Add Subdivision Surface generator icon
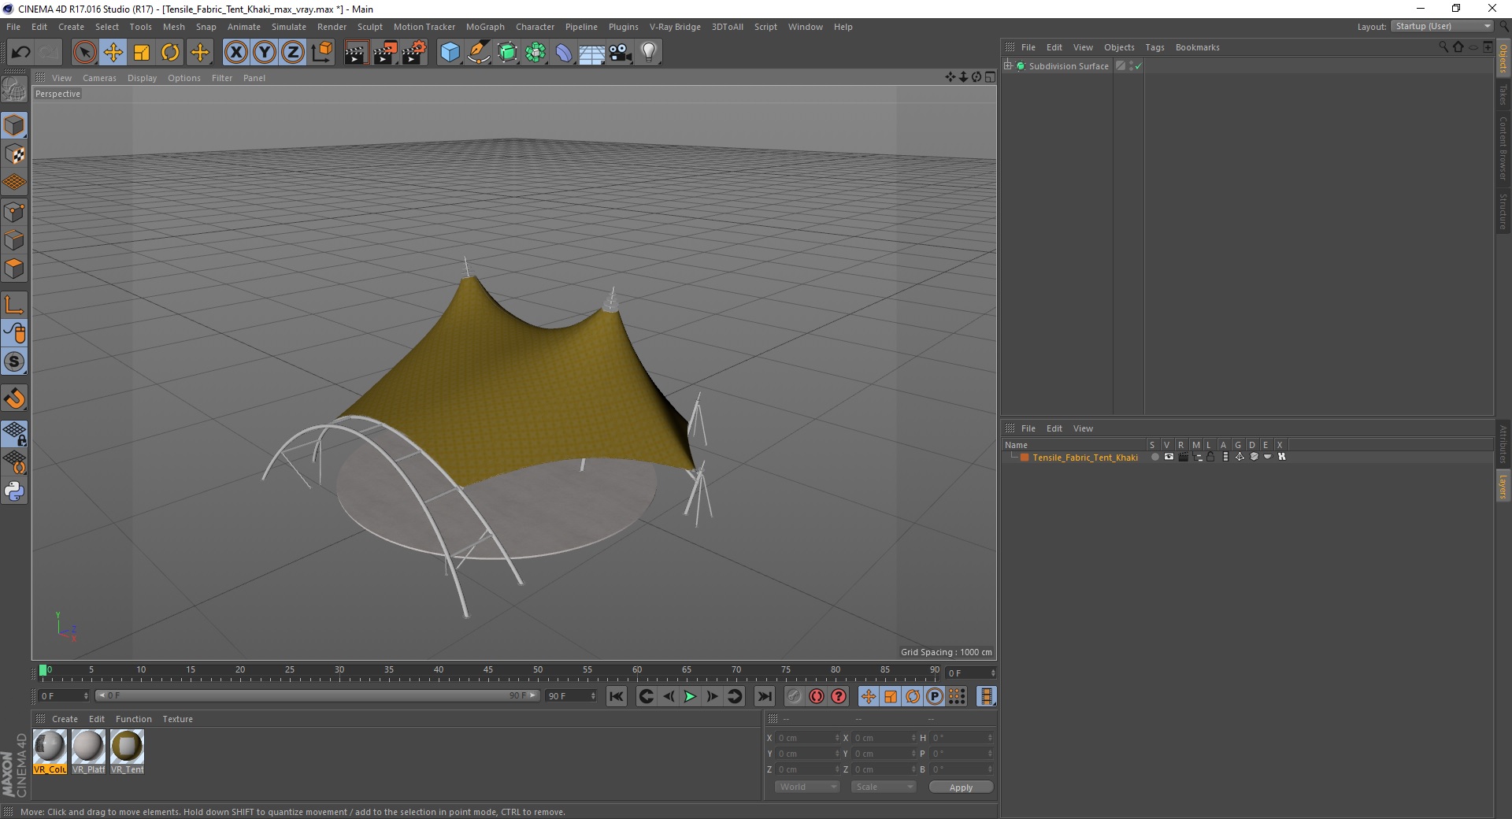This screenshot has width=1512, height=819. point(508,53)
